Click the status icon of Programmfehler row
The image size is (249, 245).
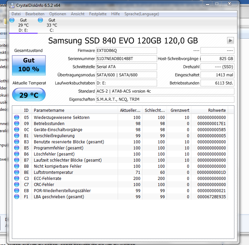coord(17,148)
